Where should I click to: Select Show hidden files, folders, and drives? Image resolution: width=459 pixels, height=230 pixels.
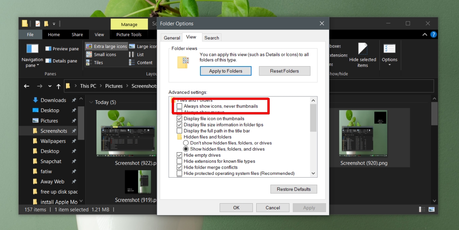[186, 149]
